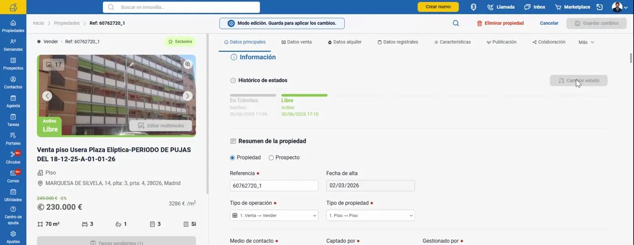Click the magnifier search icon near Eliminar propiedad
Screen dimensions: 634x245
point(456,23)
